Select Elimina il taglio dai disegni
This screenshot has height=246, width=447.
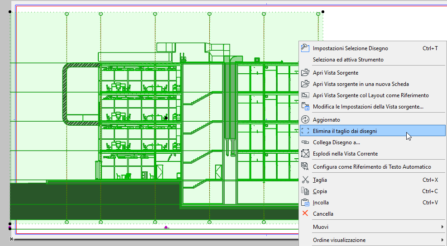click(x=345, y=131)
